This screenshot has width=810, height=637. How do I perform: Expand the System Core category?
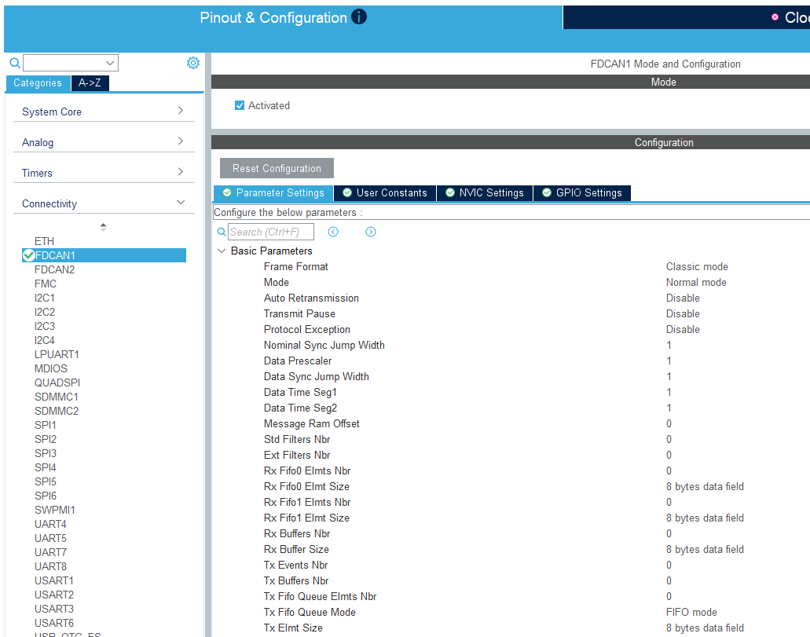[104, 112]
